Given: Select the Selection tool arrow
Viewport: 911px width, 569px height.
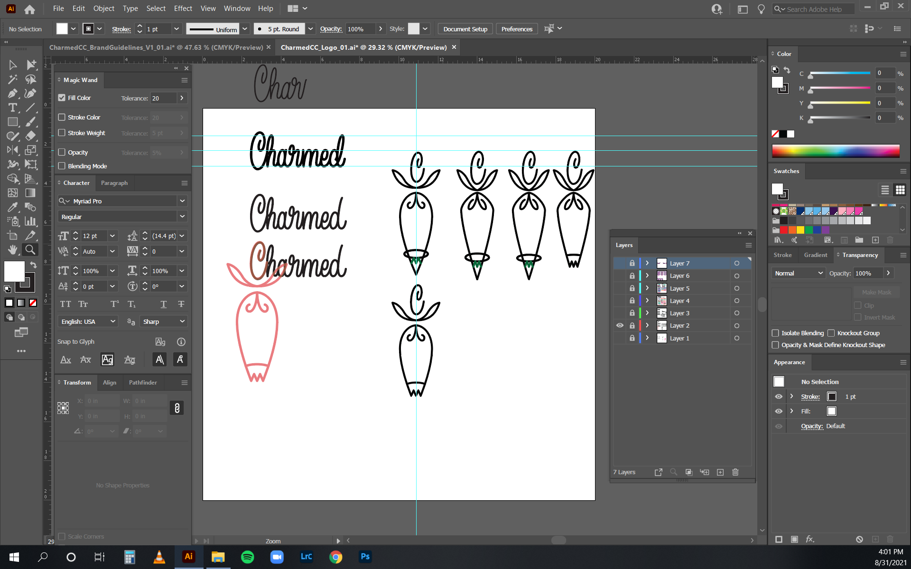Looking at the screenshot, I should coord(13,64).
